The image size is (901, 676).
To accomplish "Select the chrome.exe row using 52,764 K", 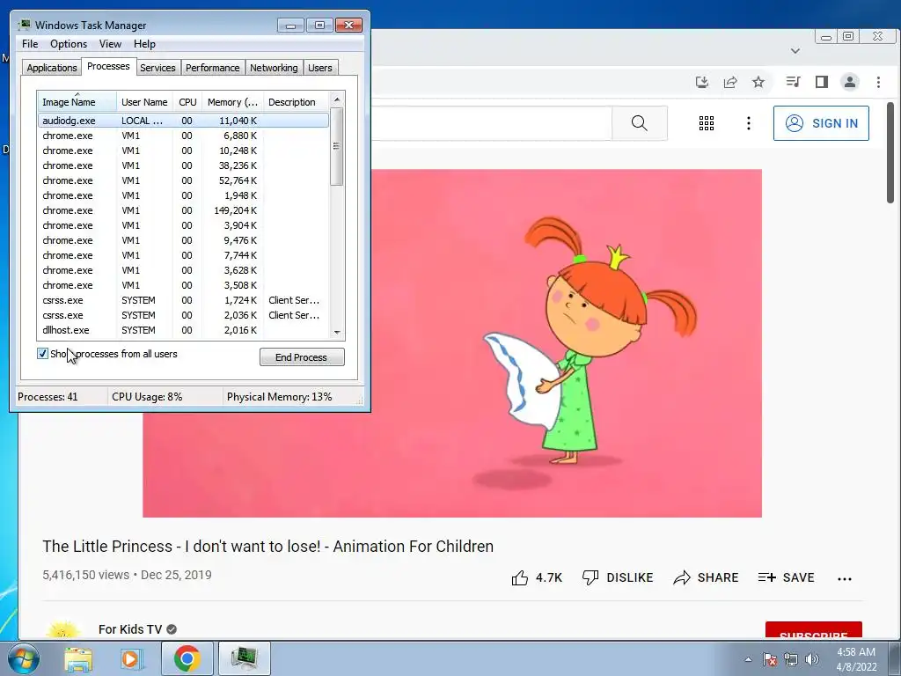I will click(x=183, y=180).
